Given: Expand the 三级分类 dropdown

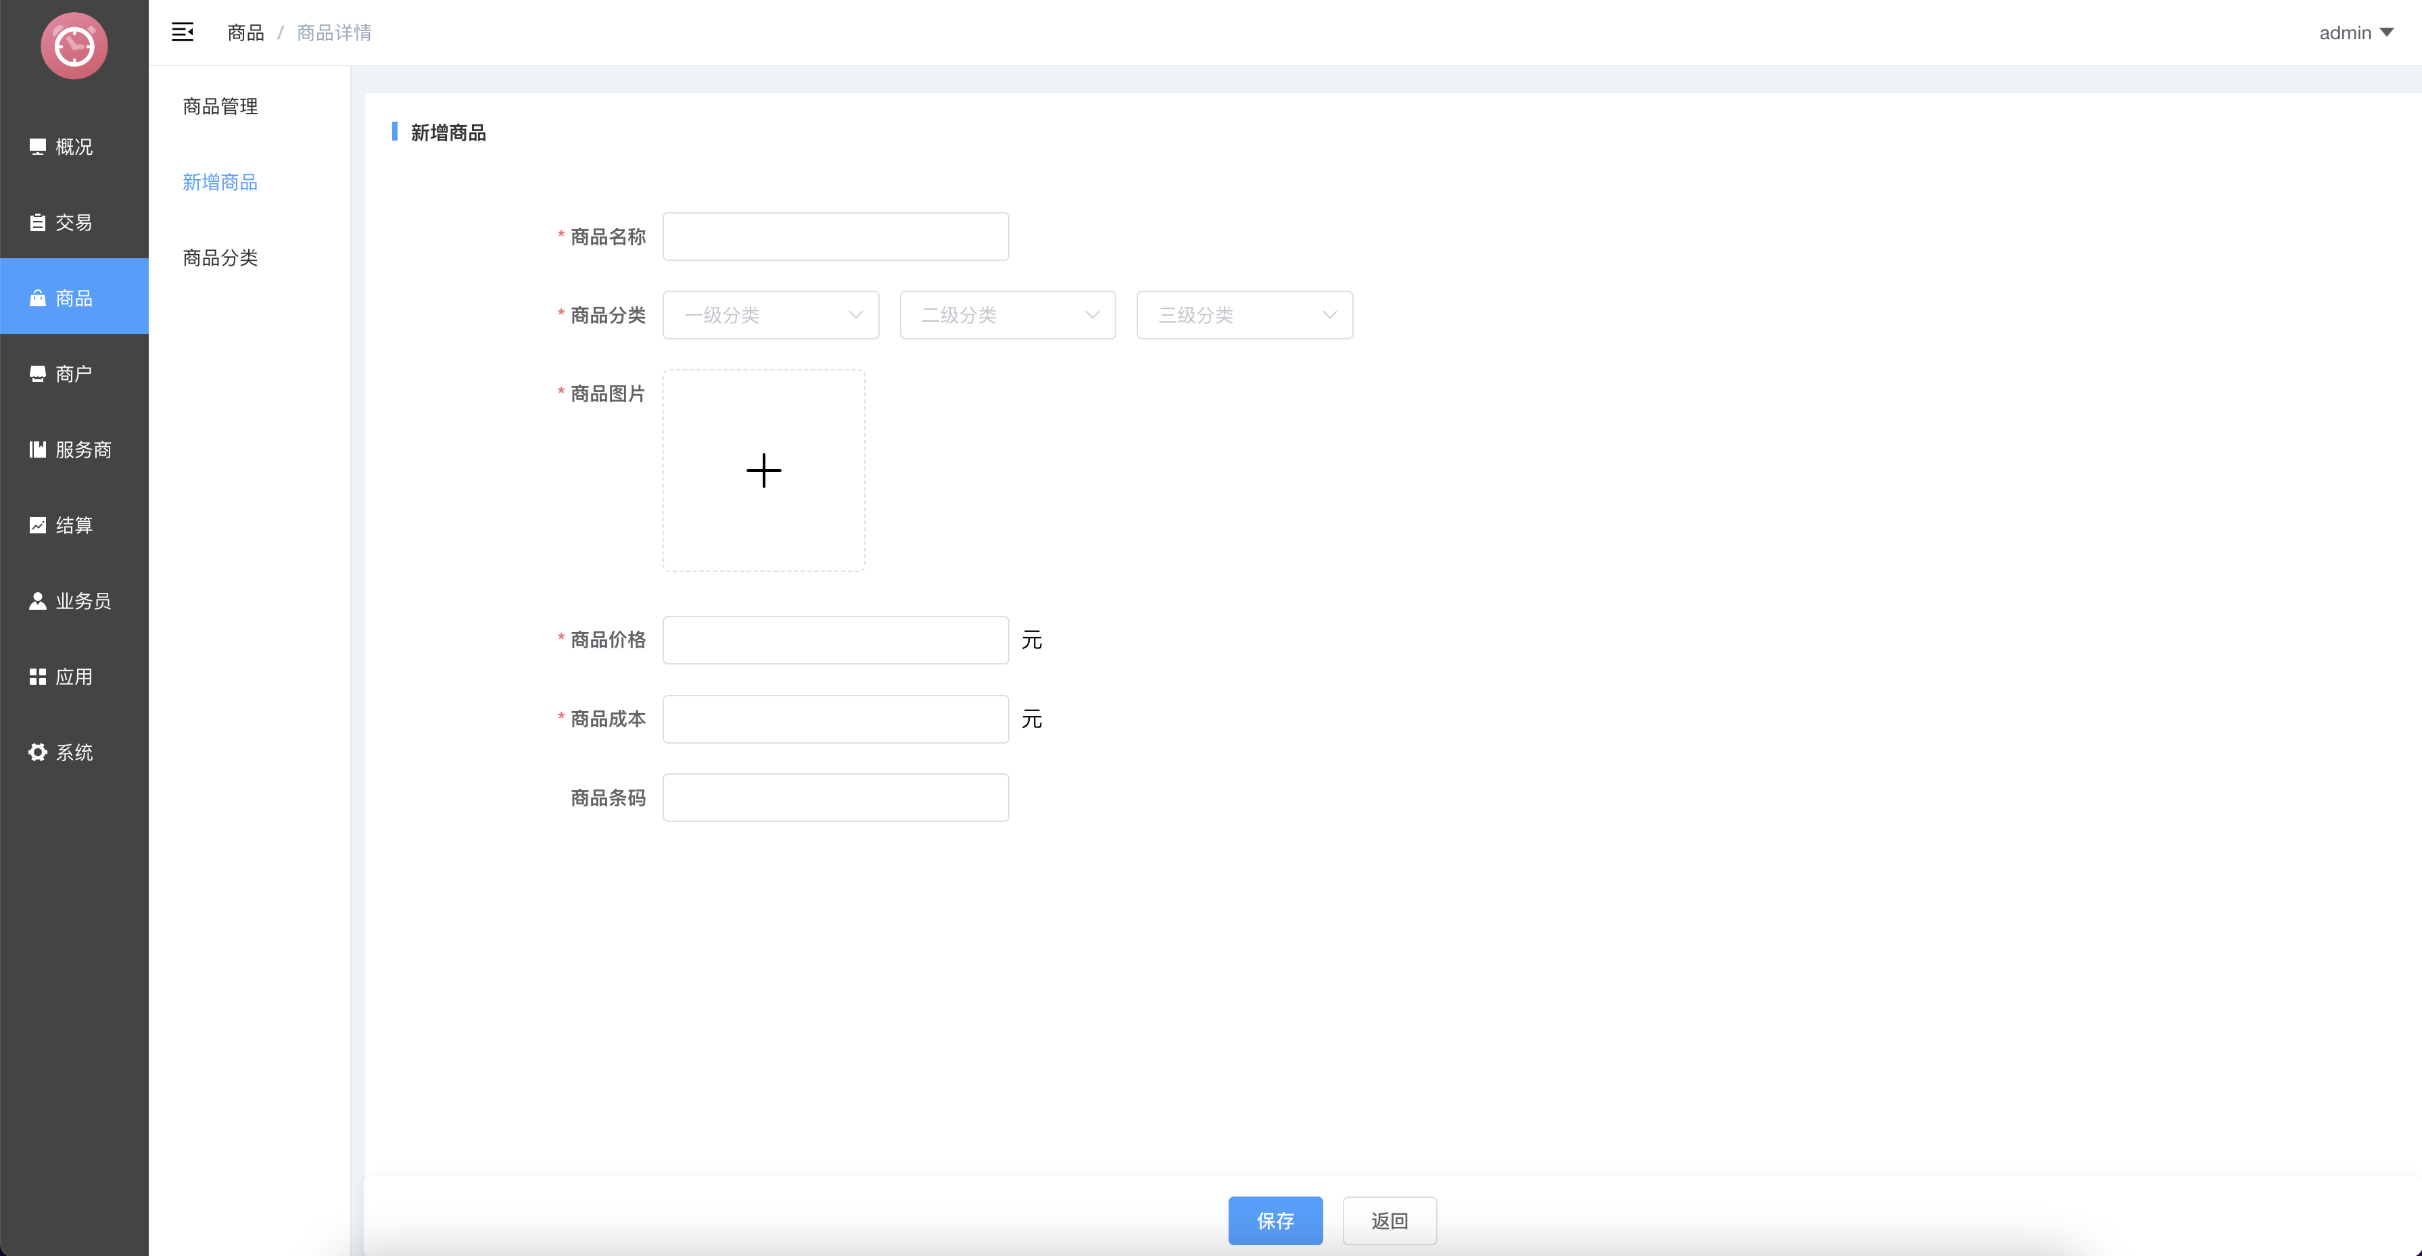Looking at the screenshot, I should point(1244,315).
